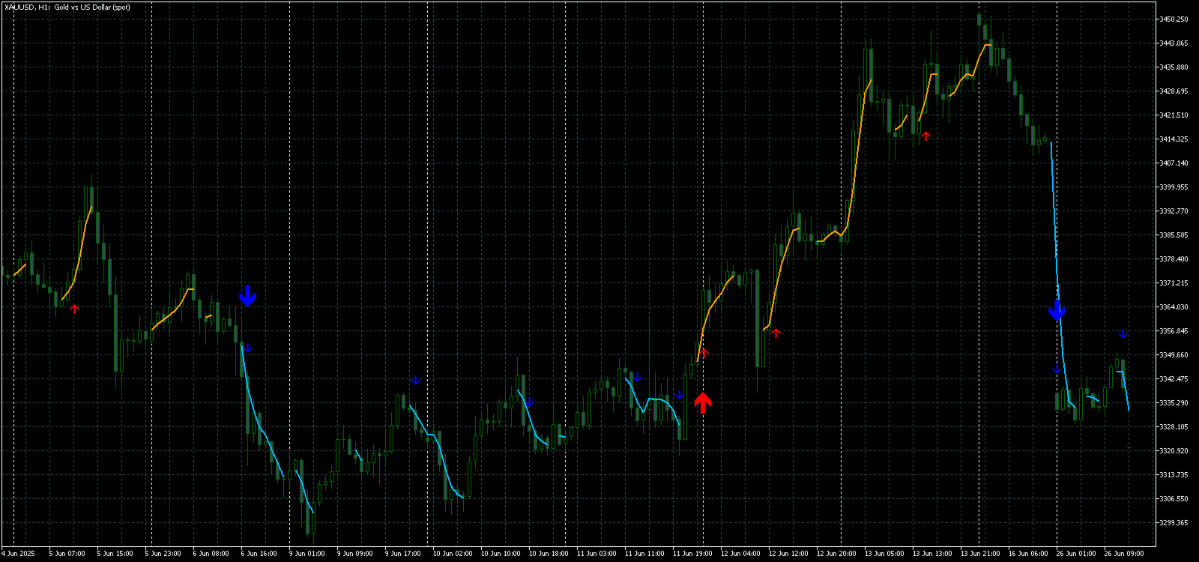
Task: Click the 3414.325 price label
Action: coord(1174,139)
